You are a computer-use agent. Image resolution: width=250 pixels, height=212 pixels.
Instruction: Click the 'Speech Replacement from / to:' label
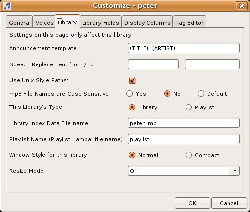point(52,64)
